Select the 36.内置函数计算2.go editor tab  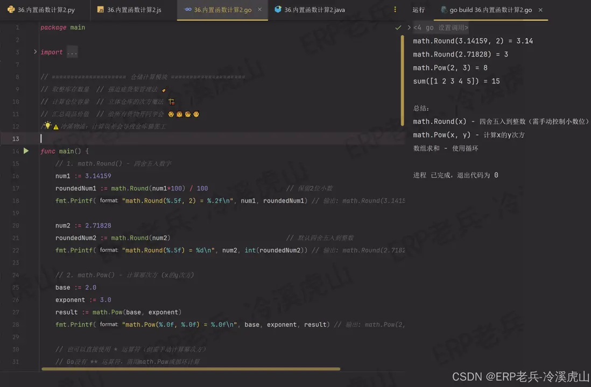[222, 10]
